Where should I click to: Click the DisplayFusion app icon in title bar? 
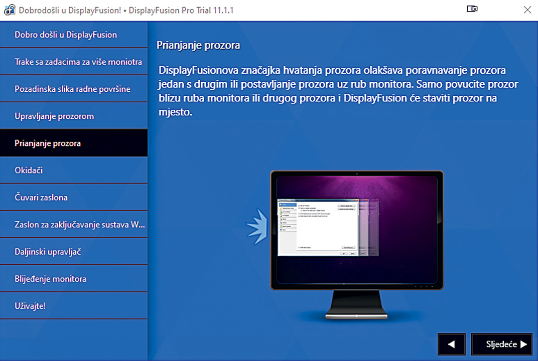[10, 10]
